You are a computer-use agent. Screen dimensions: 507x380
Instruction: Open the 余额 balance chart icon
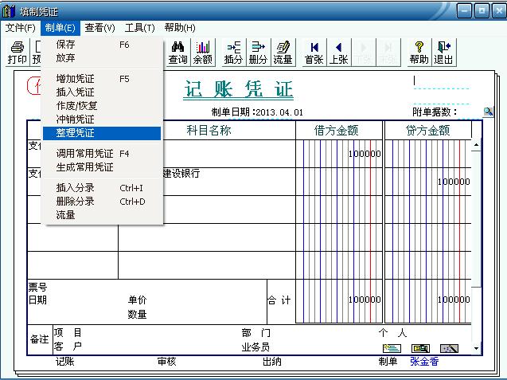pyautogui.click(x=203, y=53)
